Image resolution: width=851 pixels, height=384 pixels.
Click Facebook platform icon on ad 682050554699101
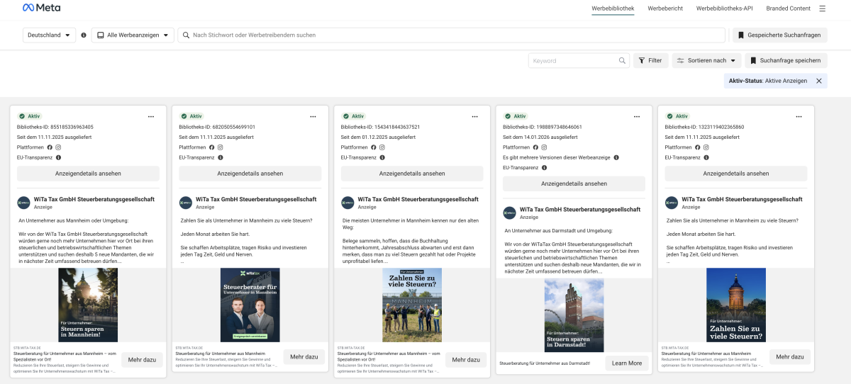point(211,147)
